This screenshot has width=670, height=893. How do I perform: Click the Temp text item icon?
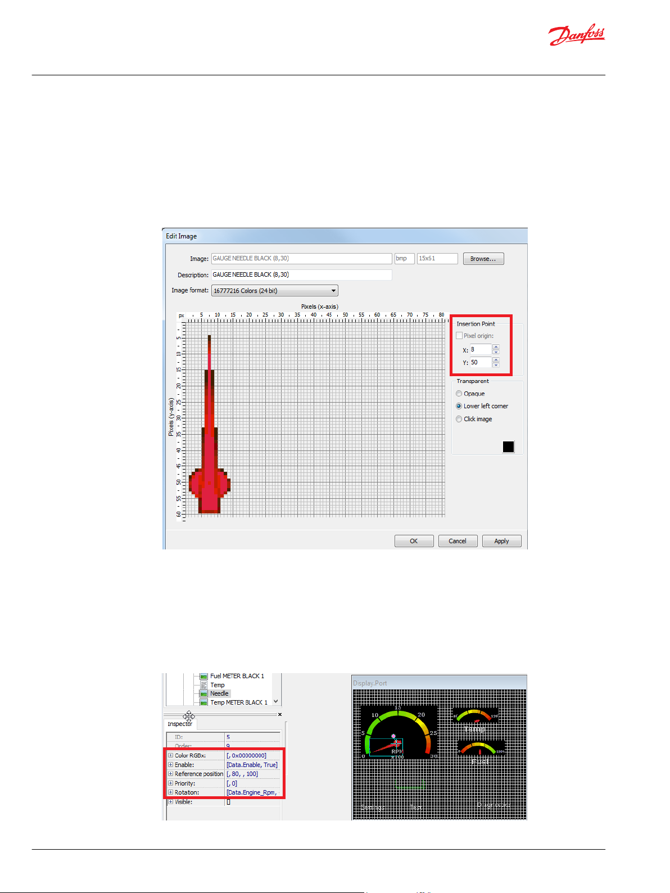coord(204,685)
